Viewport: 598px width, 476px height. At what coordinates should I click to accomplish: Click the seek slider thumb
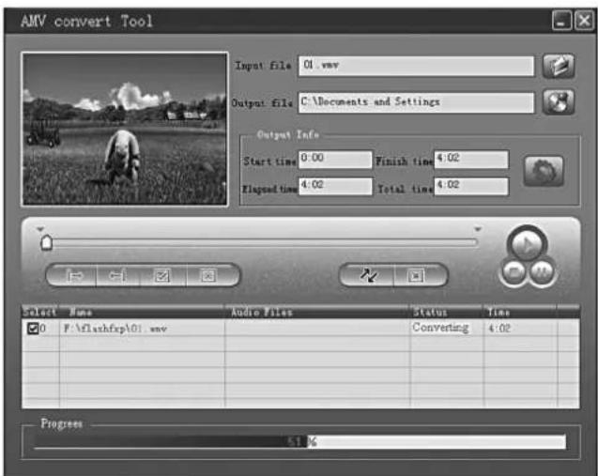[x=47, y=242]
